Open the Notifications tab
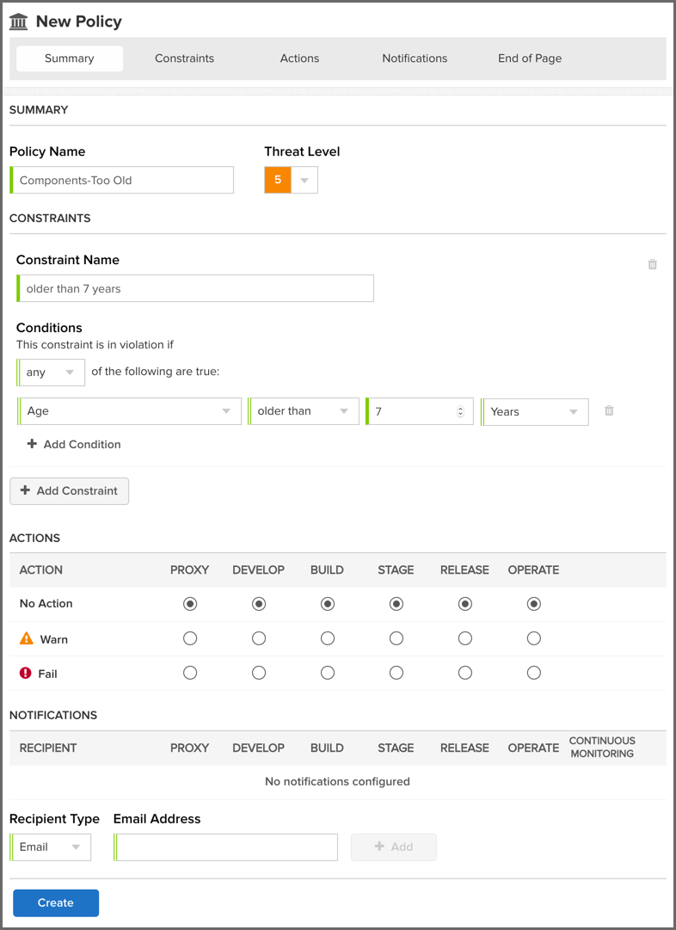676x930 pixels. click(415, 59)
